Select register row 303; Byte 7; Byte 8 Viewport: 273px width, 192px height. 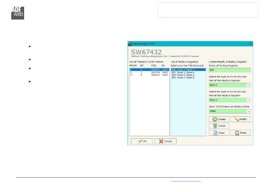pos(188,78)
